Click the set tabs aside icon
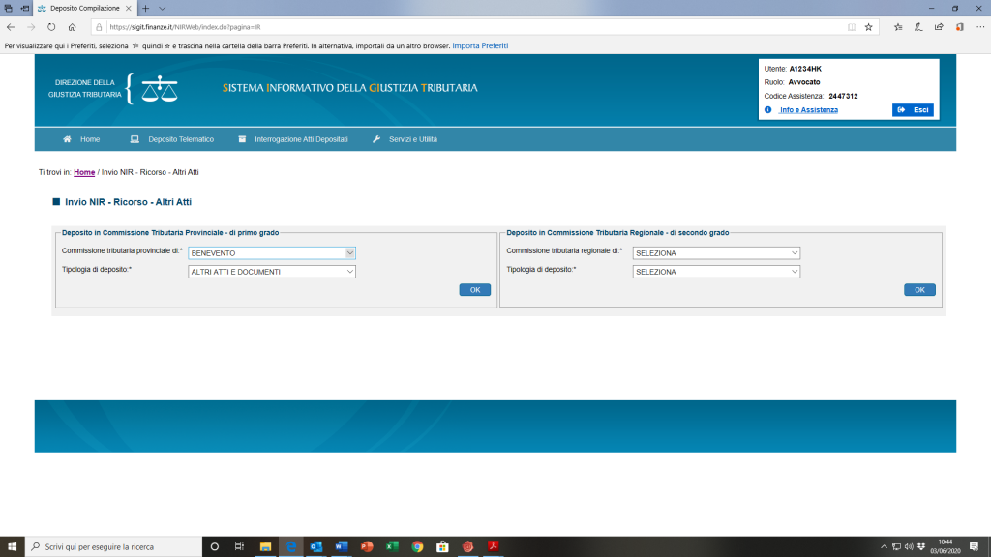The width and height of the screenshot is (991, 557). tap(24, 8)
